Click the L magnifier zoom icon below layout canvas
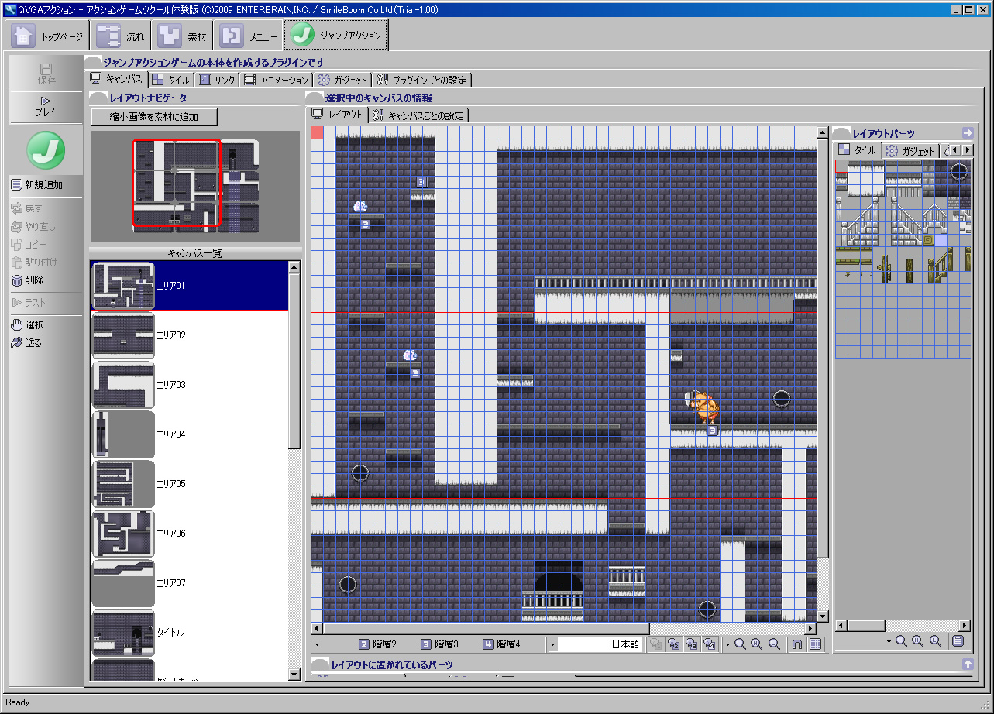The width and height of the screenshot is (994, 714). click(x=774, y=644)
